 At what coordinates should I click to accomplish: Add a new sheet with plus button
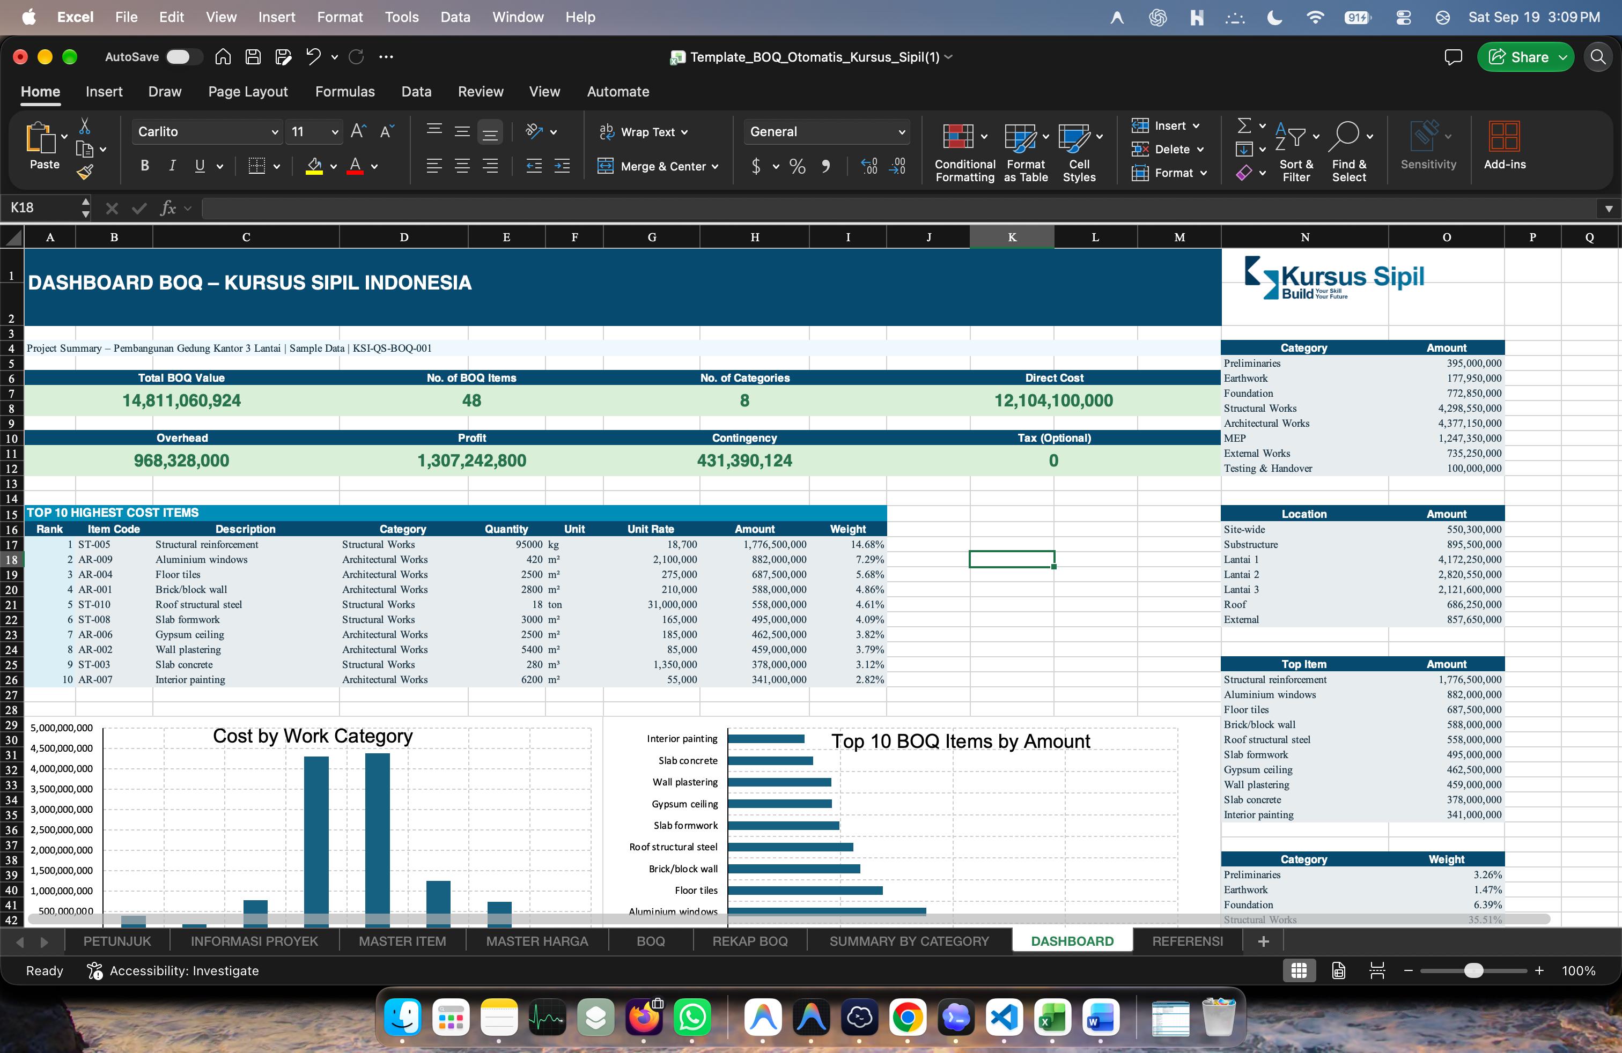(1263, 941)
